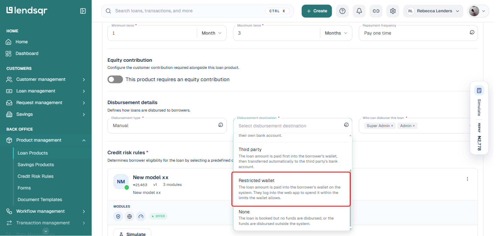Screen dimensions: 497x236
Task: Expand Savings menu
Action: pyautogui.click(x=46, y=114)
